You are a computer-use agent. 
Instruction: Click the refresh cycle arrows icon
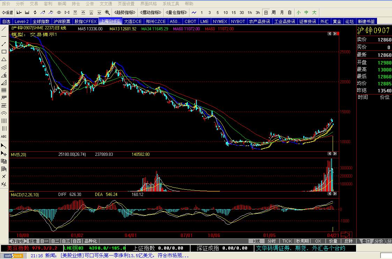35,13
